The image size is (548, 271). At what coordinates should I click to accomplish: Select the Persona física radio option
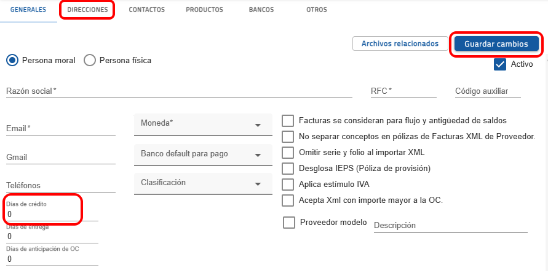pyautogui.click(x=90, y=60)
